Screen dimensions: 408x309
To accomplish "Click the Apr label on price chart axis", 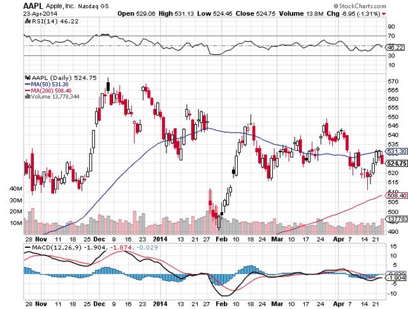I will tap(339, 240).
